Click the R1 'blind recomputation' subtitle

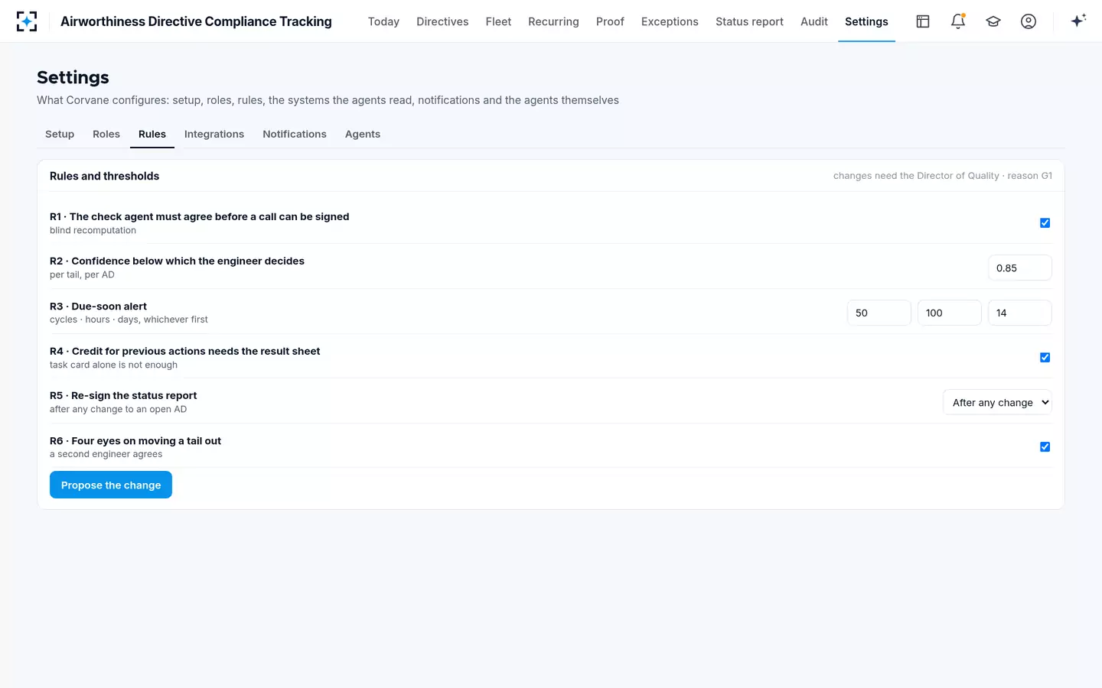pos(93,230)
